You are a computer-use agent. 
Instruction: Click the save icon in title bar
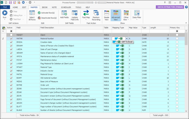10,2
